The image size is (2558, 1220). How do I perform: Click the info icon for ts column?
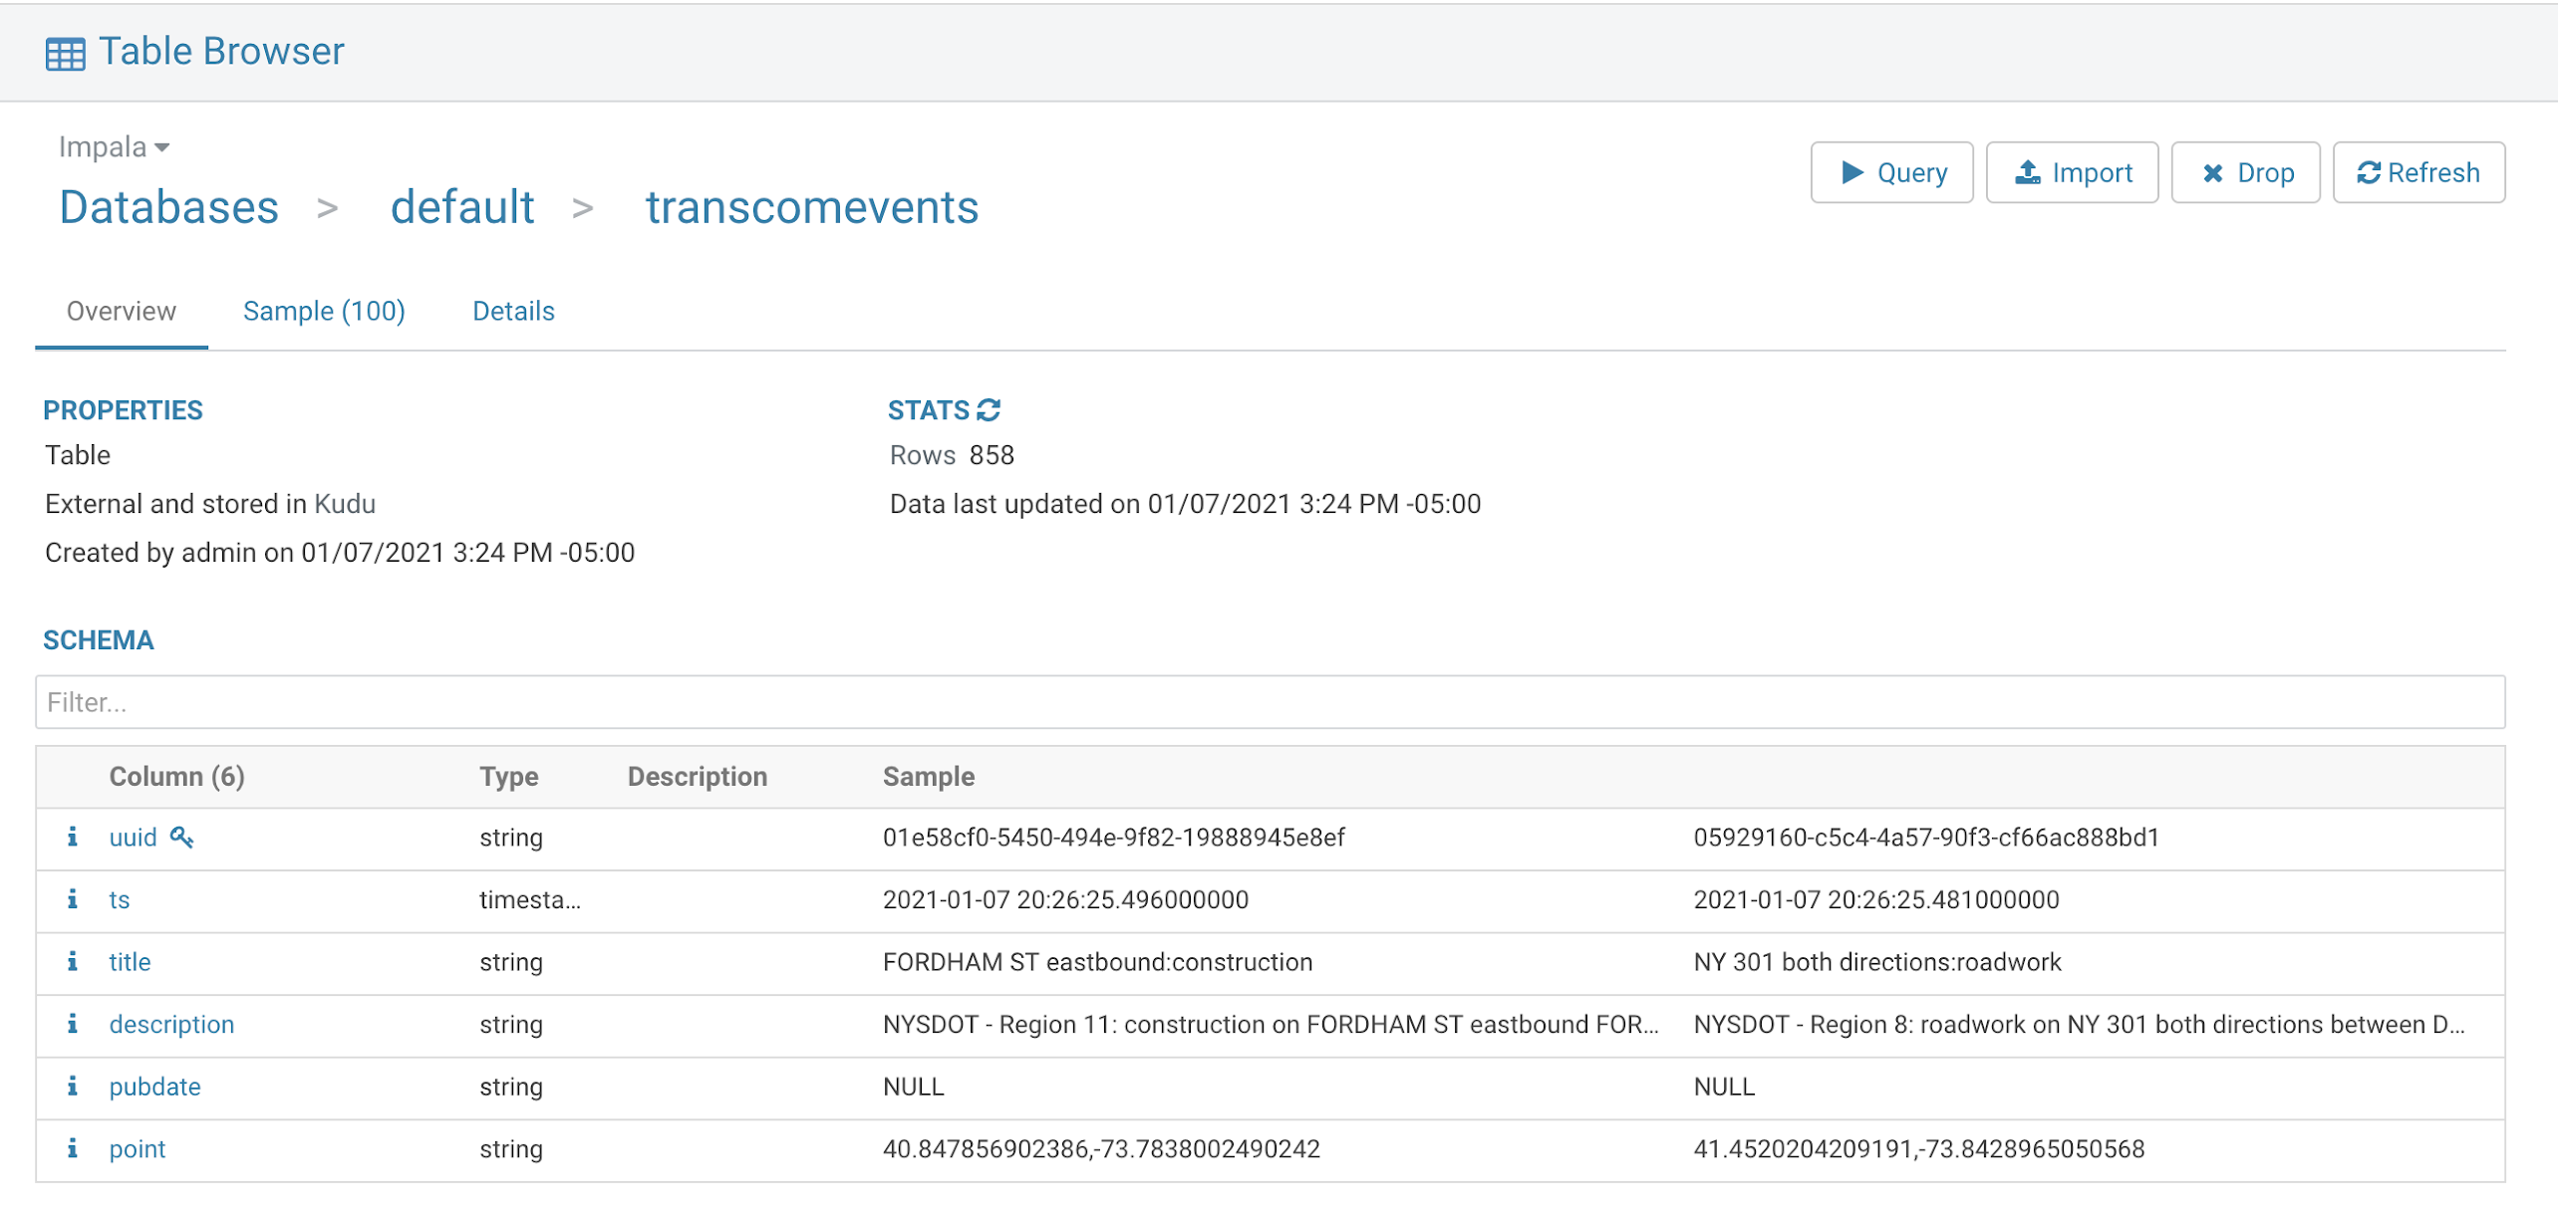(x=72, y=899)
